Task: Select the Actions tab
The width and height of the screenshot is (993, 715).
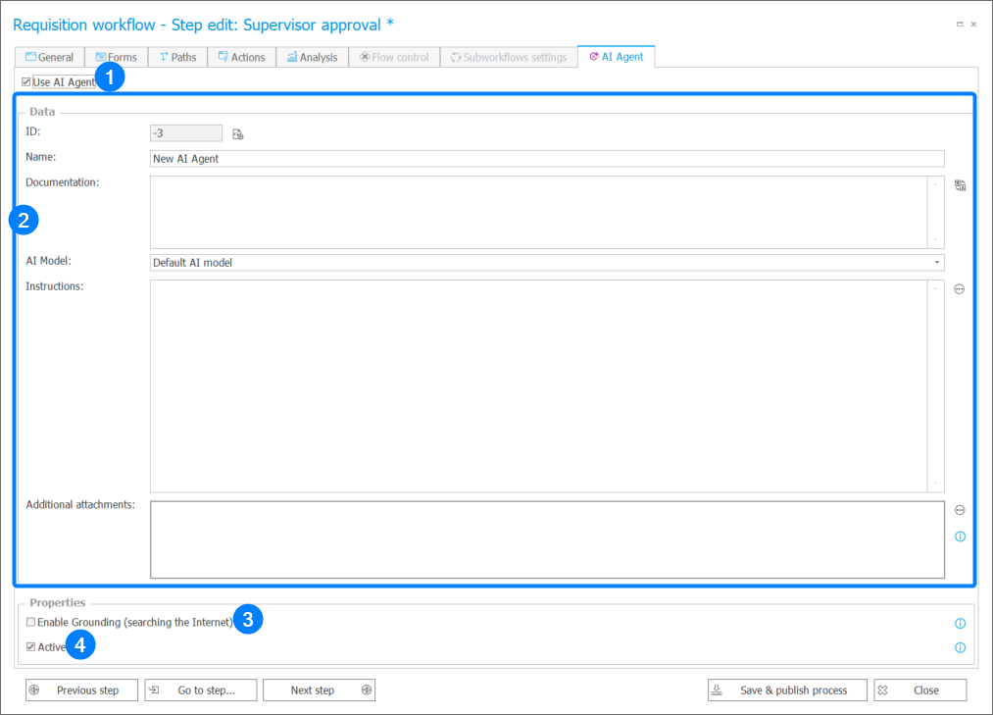Action: (242, 57)
